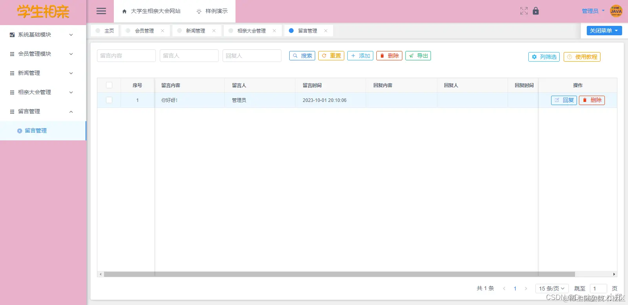Select all rows with header checkbox
The height and width of the screenshot is (305, 628).
pos(109,85)
